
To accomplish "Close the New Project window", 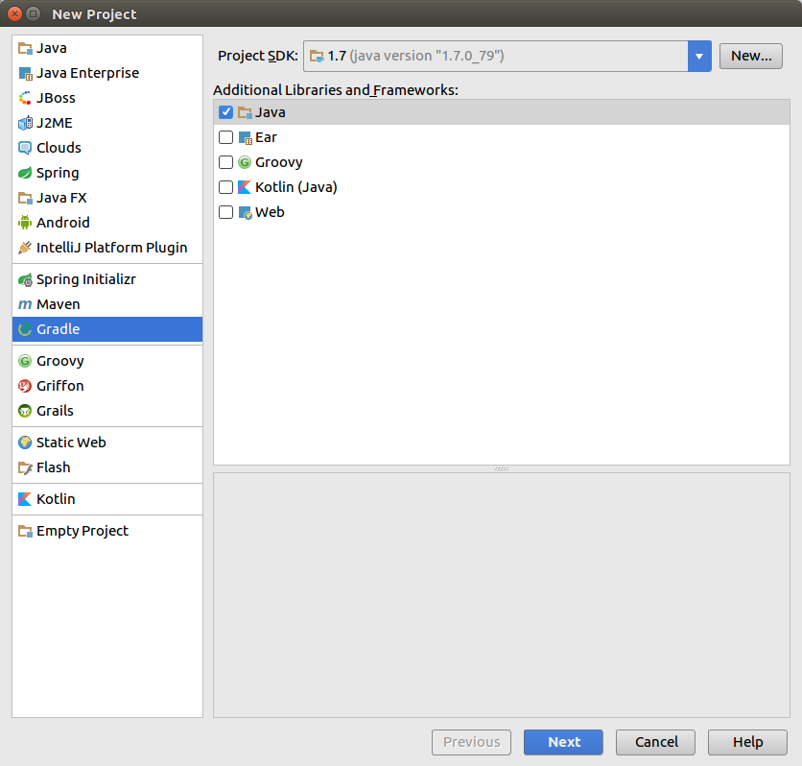I will [14, 13].
